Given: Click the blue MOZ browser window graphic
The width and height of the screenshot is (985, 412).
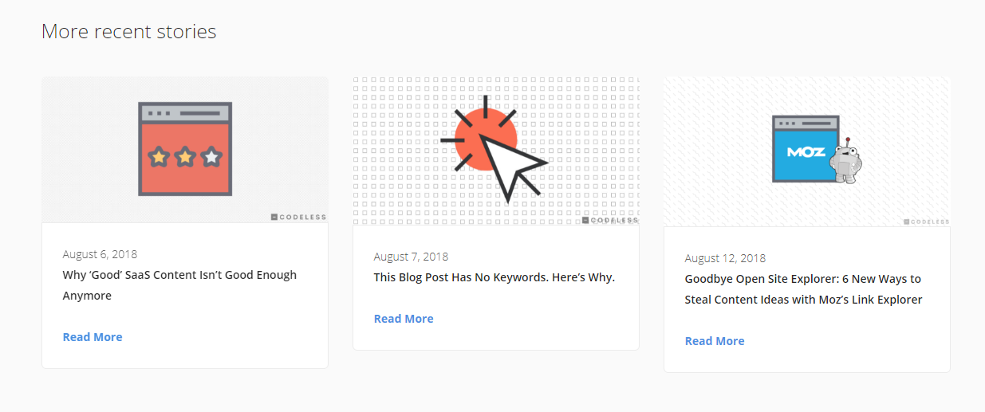Looking at the screenshot, I should (806, 149).
